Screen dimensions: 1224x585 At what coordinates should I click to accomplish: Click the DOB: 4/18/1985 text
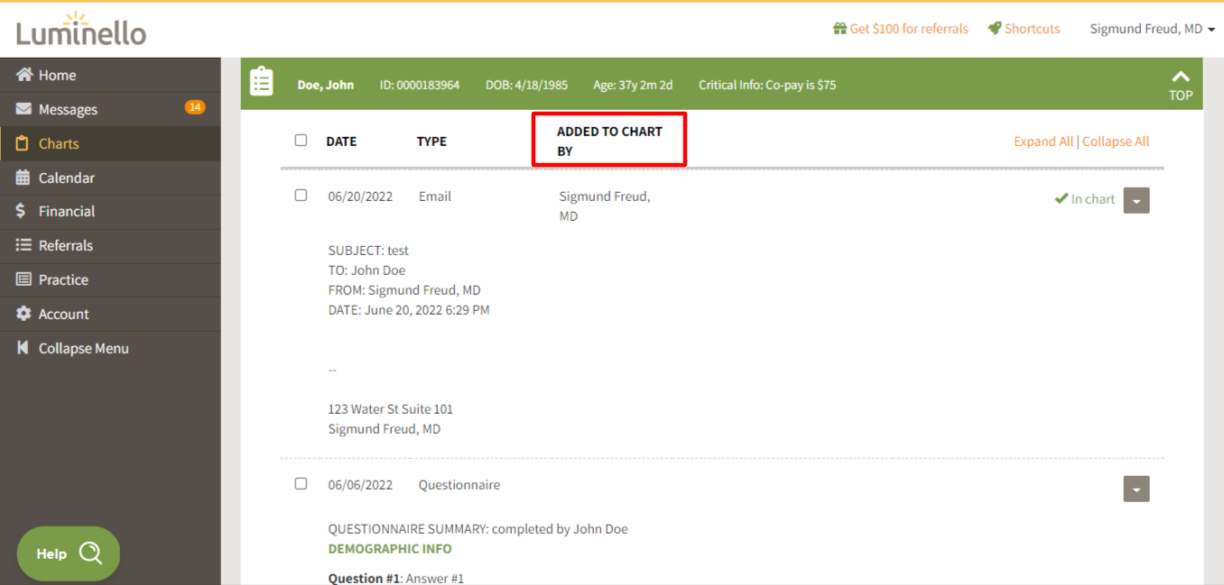527,85
